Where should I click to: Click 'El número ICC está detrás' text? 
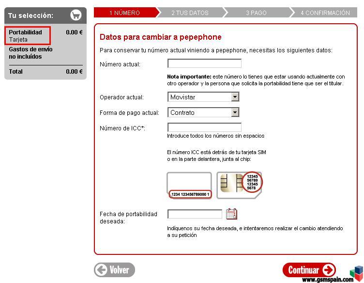(x=216, y=156)
